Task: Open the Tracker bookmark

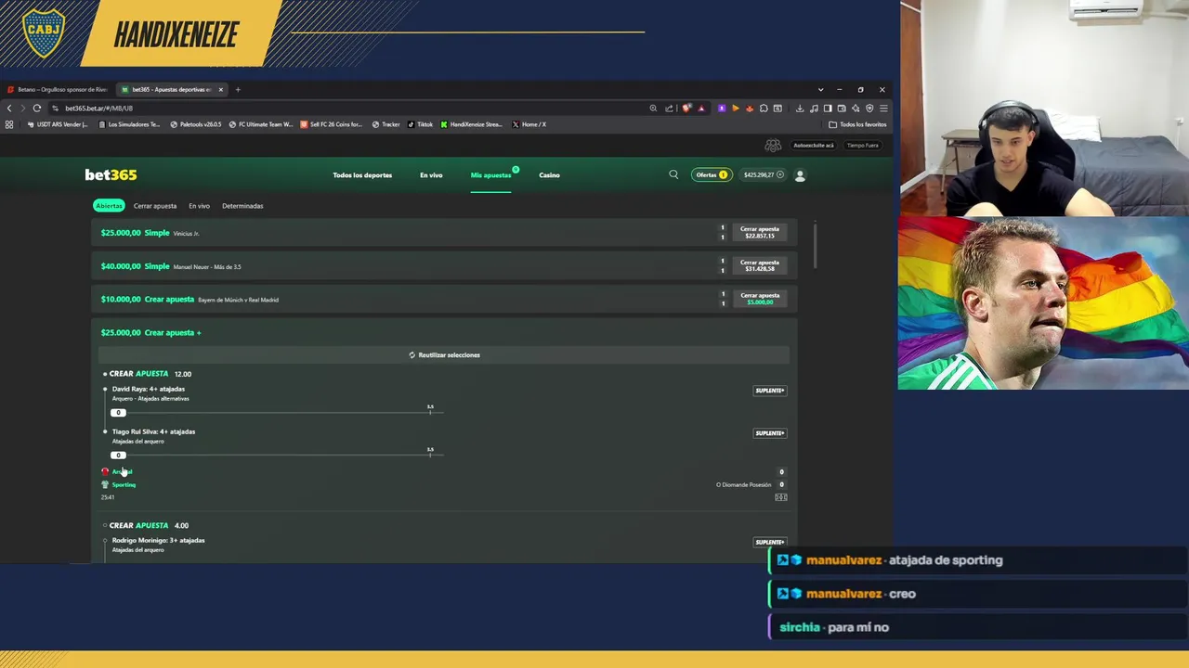Action: tap(385, 124)
